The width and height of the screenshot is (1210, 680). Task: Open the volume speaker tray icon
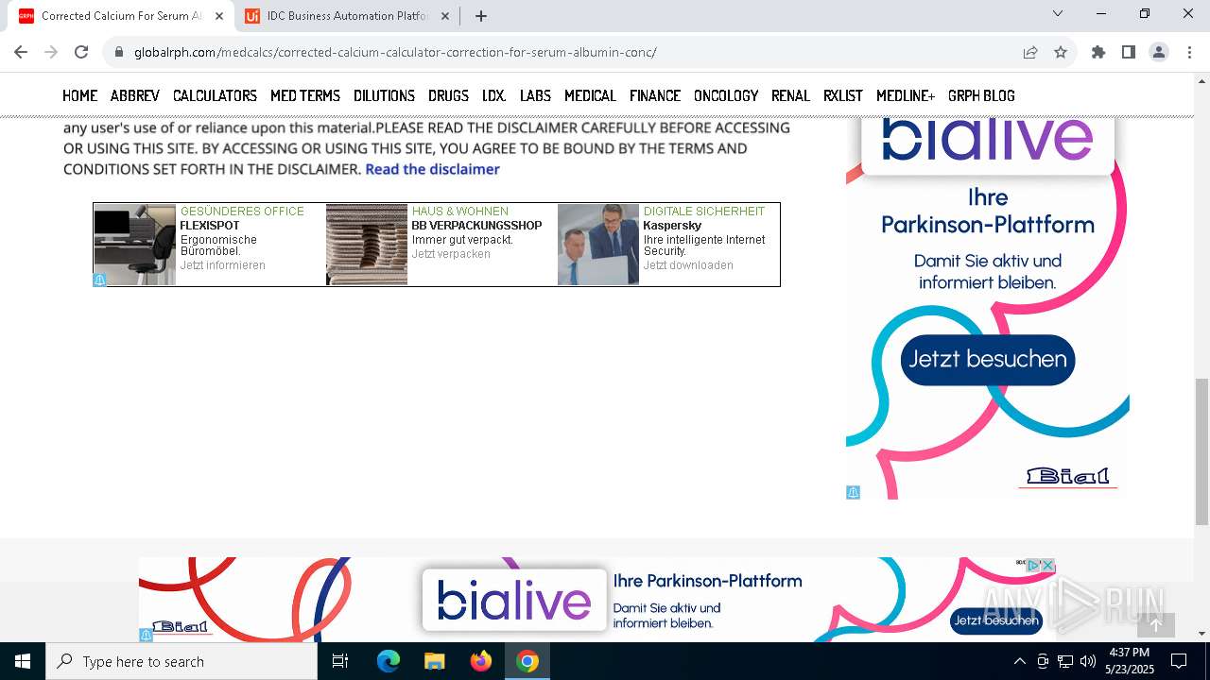tap(1087, 661)
